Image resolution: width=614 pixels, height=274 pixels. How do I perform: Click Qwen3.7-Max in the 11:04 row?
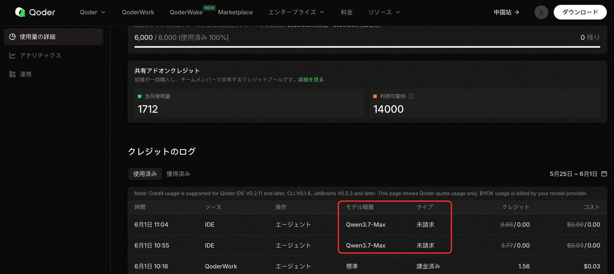coord(366,225)
